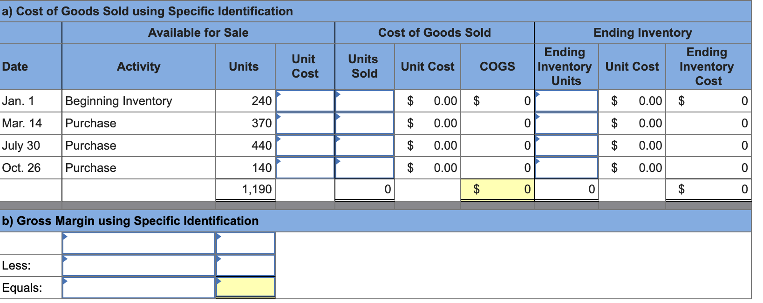Viewport: 763px width, 303px height.
Task: Click Gross Margin using Specific Identification heading
Action: (130, 221)
